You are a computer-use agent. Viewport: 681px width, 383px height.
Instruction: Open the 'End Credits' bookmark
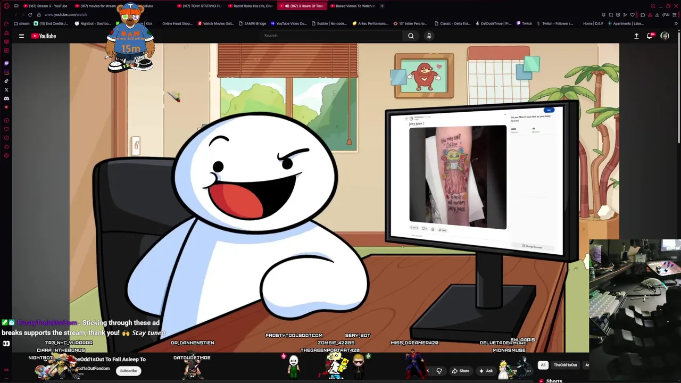[x=51, y=23]
